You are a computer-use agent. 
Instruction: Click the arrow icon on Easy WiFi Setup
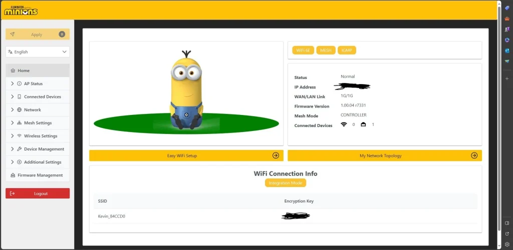point(276,155)
